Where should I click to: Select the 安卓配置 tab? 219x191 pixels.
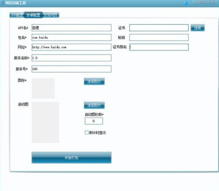tap(33, 15)
